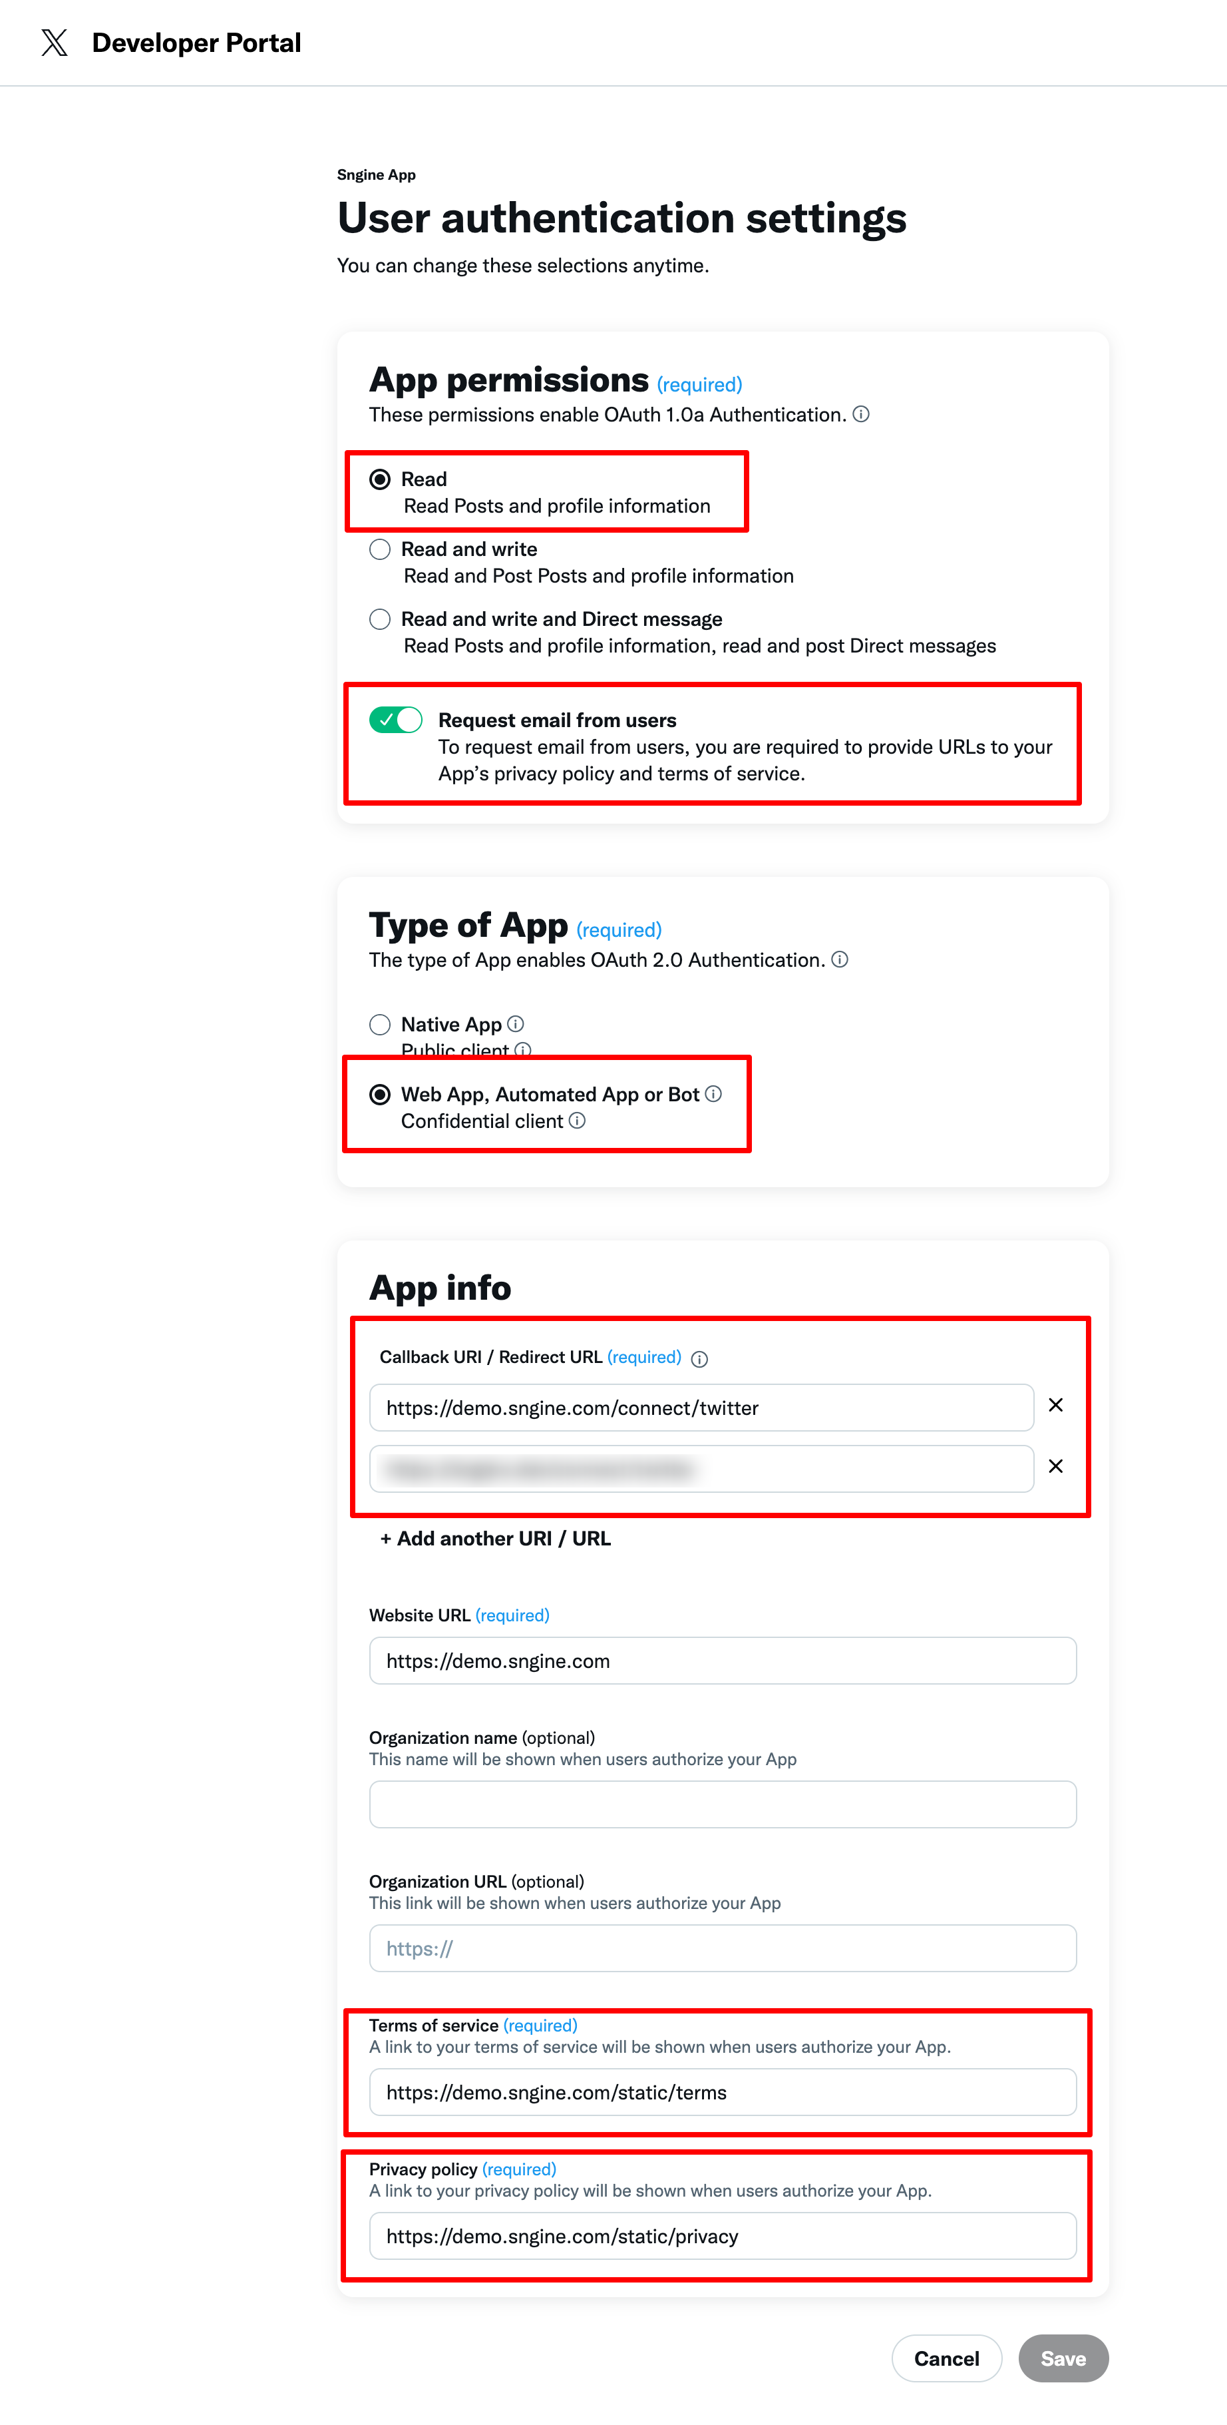Screen dimensions: 1227x2425
Task: Choose Read and write and Direct message
Action: (380, 619)
